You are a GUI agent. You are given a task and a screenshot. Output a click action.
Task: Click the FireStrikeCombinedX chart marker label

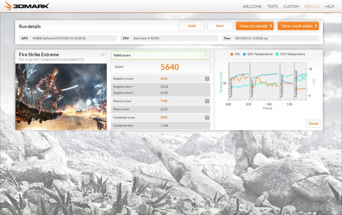[x=296, y=84]
